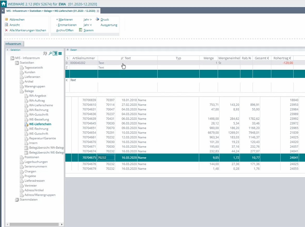Click the green Stamm sheet icon
This screenshot has width=305, height=227.
(x=81, y=30)
